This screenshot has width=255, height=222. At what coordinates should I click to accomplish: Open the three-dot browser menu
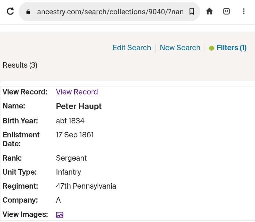coord(244,11)
